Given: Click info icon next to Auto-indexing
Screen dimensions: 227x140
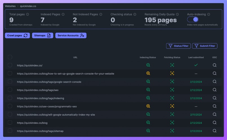Looking at the screenshot, I should [209, 14].
